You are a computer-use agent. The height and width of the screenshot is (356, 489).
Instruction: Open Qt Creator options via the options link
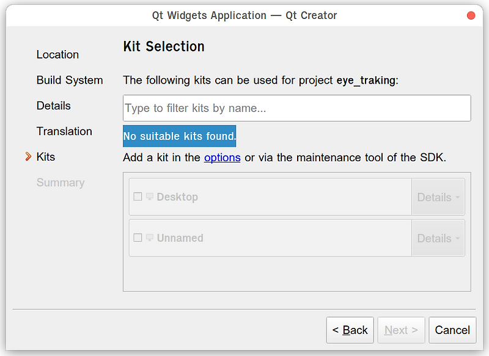(x=222, y=157)
